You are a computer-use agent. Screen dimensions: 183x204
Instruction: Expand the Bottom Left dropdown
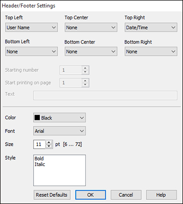pos(32,51)
